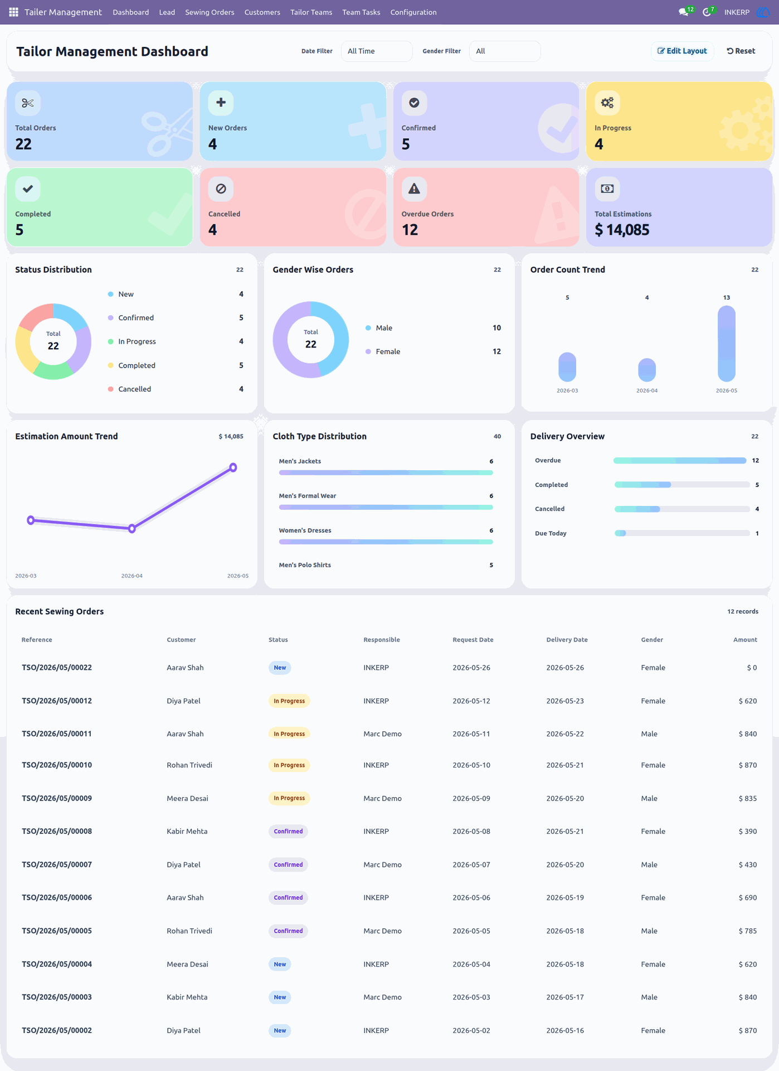Viewport: 779px width, 1071px height.
Task: Click the Status Distribution donut chart
Action: (53, 341)
